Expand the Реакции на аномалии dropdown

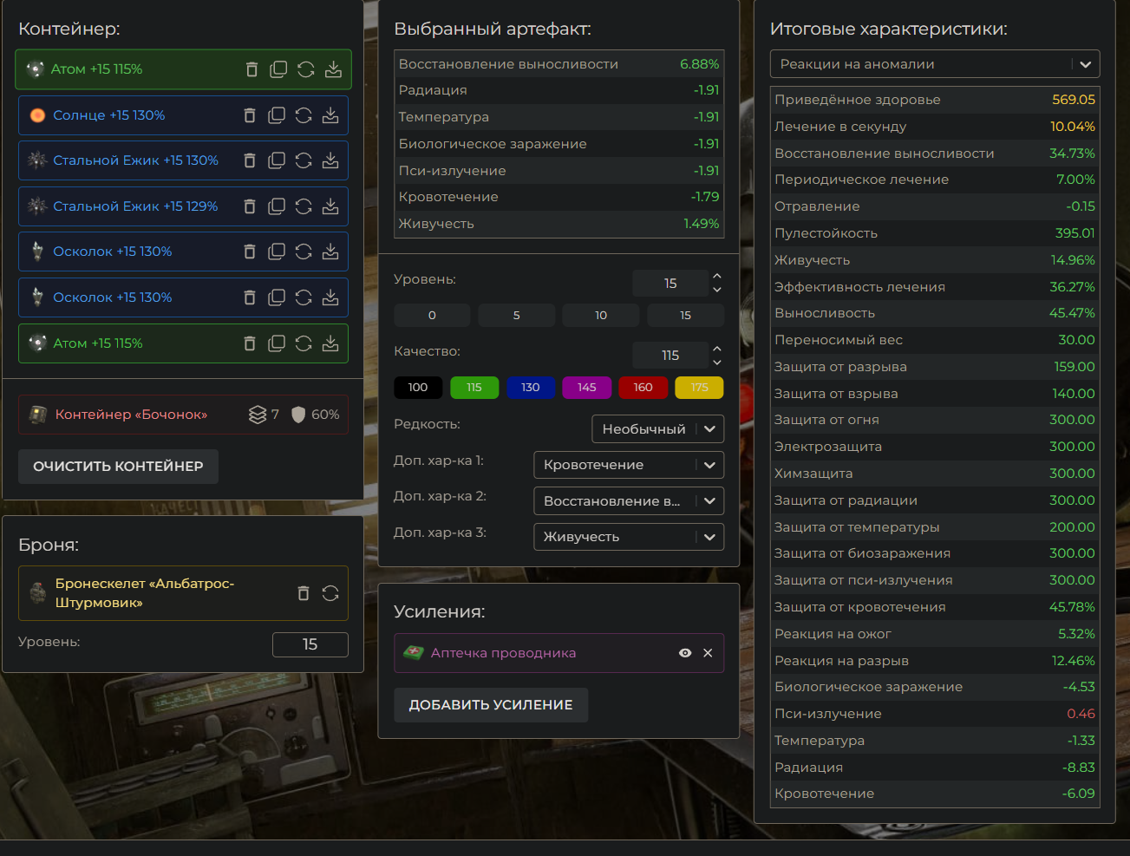tap(934, 64)
